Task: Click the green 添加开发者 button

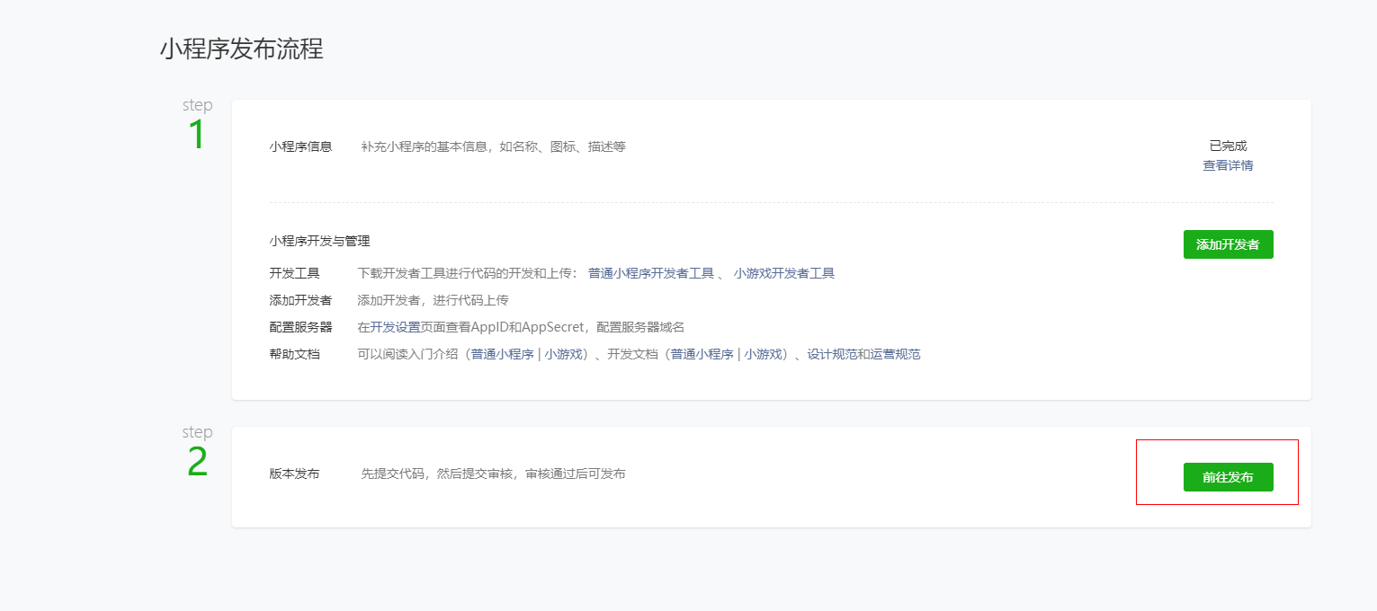Action: coord(1228,244)
